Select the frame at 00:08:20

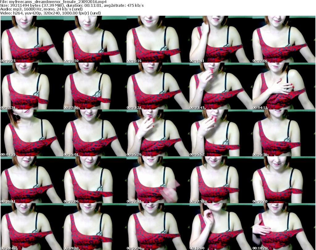[x=284, y=180]
